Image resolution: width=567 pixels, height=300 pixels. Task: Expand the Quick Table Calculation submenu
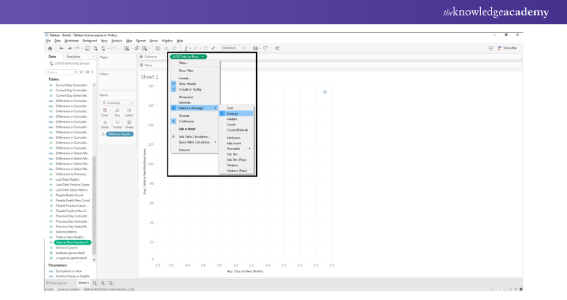pyautogui.click(x=195, y=142)
